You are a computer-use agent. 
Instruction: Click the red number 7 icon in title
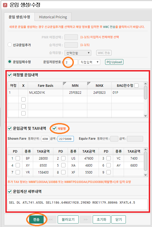pos(5,5)
